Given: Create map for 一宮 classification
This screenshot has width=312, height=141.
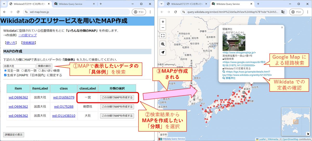Looking at the screenshot, I should coord(117,98).
